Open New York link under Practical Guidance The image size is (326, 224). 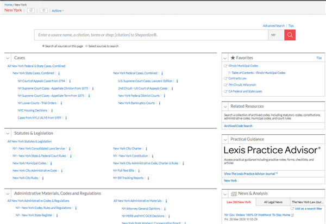(230, 181)
